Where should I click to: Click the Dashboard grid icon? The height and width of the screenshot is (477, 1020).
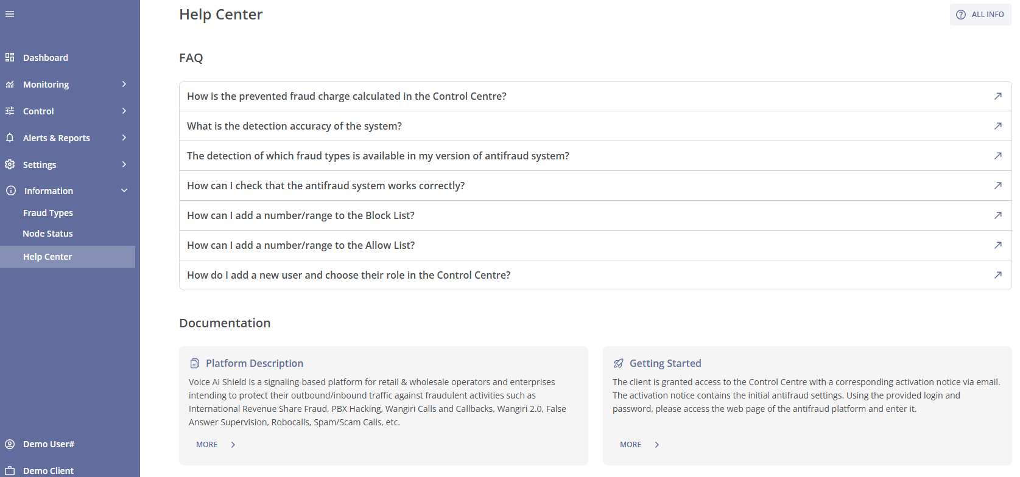click(10, 57)
